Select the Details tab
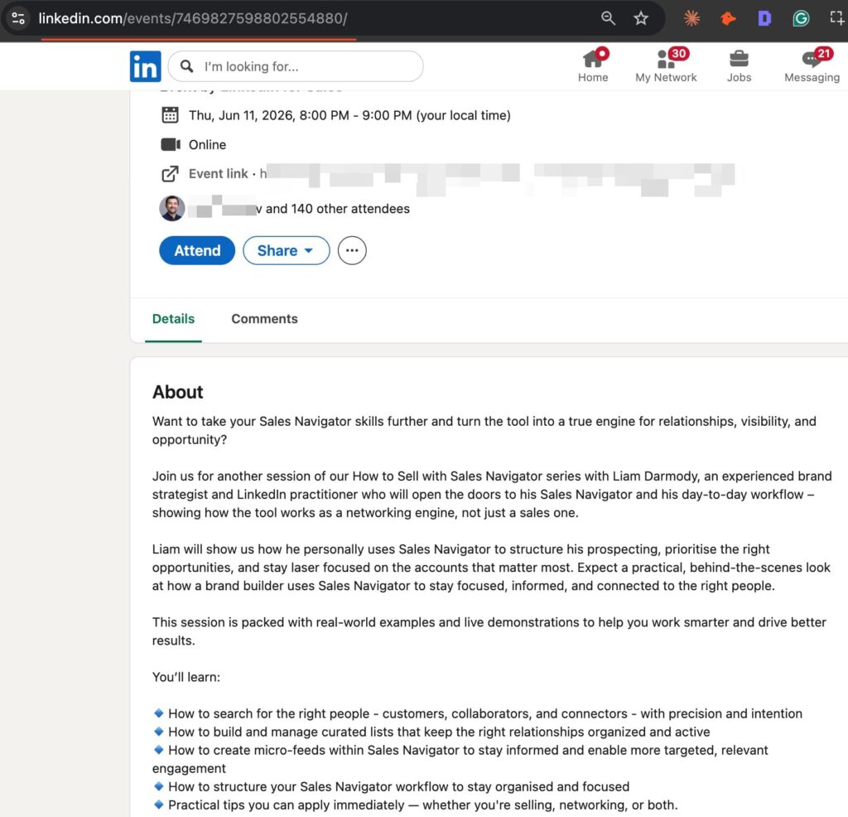 tap(173, 319)
